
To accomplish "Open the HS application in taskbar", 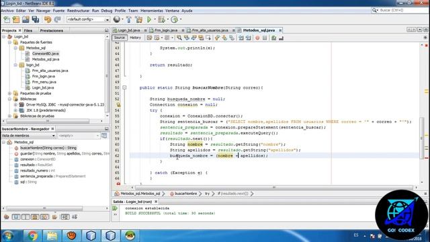I will click(130, 236).
